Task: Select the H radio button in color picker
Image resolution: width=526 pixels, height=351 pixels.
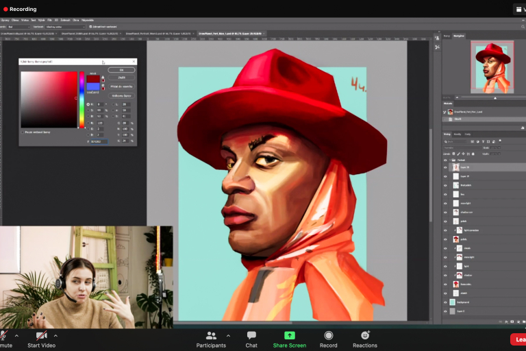Action: pyautogui.click(x=88, y=104)
